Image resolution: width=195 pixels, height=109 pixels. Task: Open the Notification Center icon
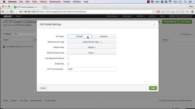[190, 2]
